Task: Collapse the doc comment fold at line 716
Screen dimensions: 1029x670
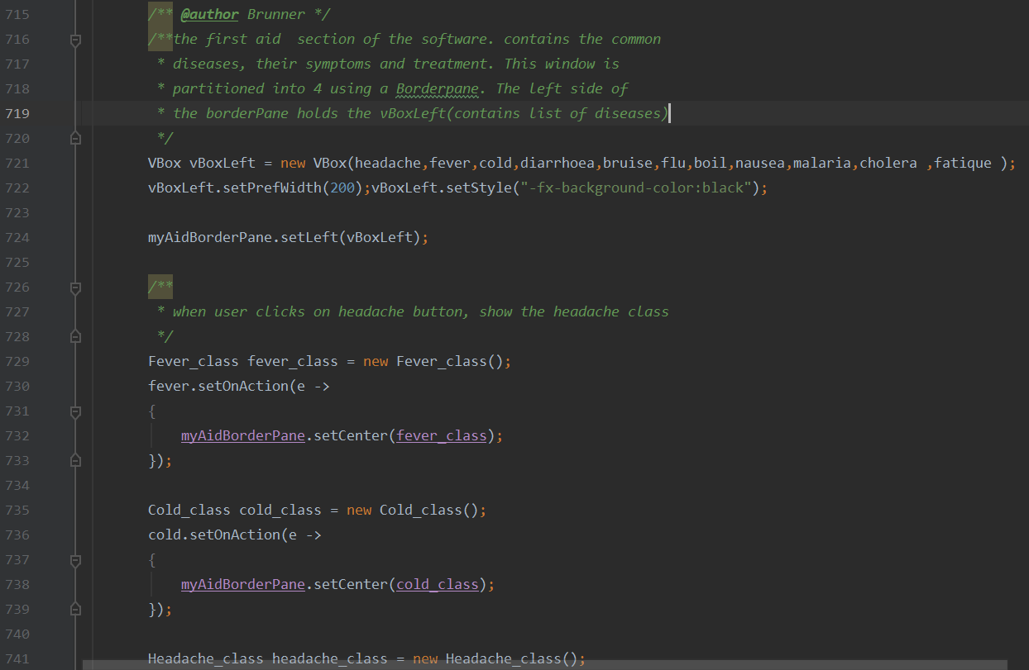Action: tap(75, 39)
